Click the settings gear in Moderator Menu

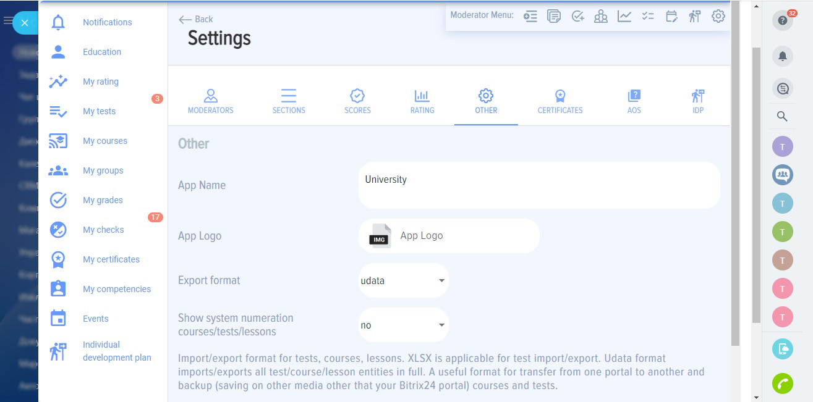click(x=718, y=17)
